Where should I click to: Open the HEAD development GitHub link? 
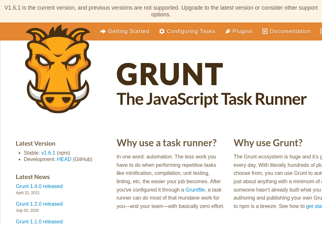click(64, 159)
